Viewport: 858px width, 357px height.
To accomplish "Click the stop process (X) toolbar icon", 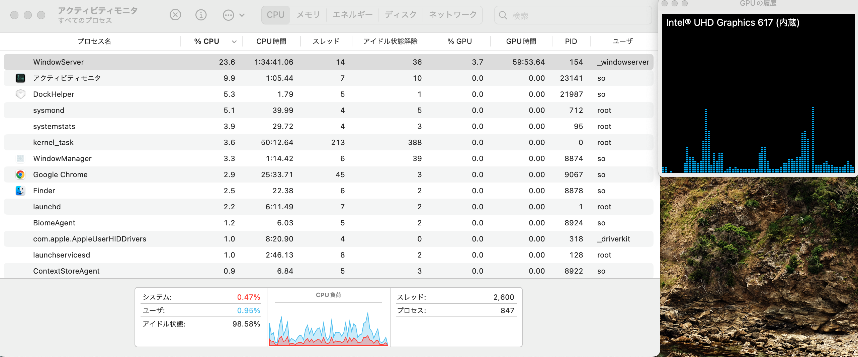I will 175,15.
